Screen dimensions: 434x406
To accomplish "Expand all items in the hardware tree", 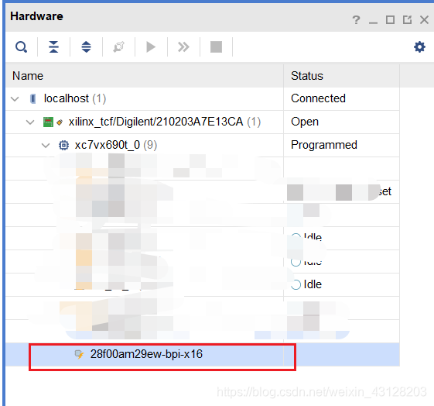I will pos(87,46).
